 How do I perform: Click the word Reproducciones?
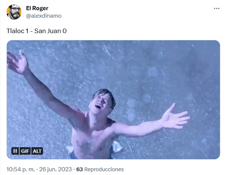click(x=104, y=169)
